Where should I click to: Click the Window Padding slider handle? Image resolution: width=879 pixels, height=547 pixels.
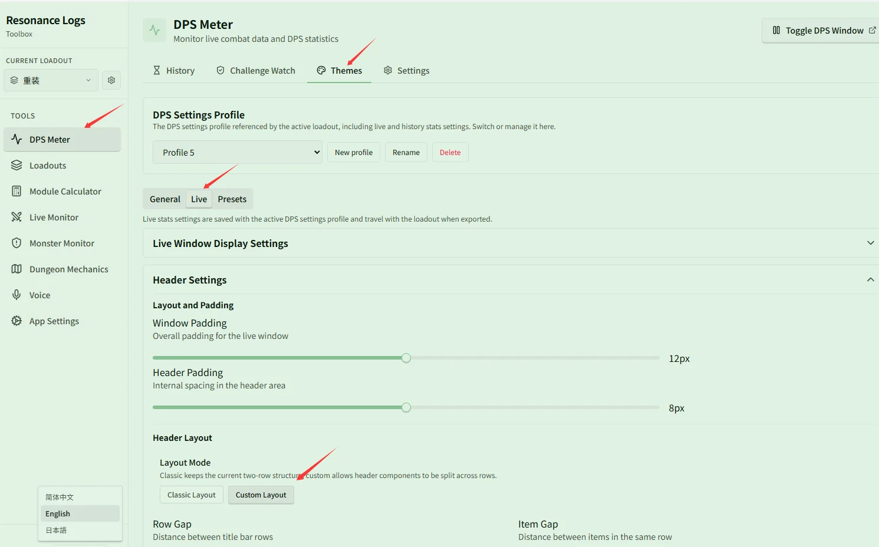pyautogui.click(x=406, y=358)
